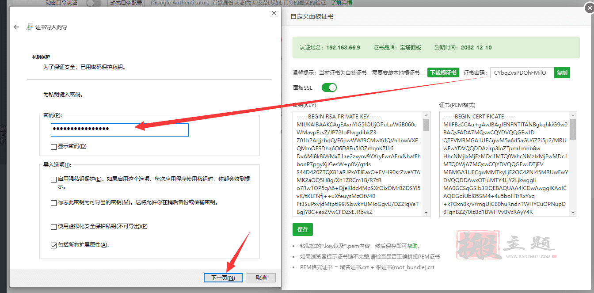Click the 了解详情 link at top
Viewport: 594px width, 293px height.
point(342,3)
